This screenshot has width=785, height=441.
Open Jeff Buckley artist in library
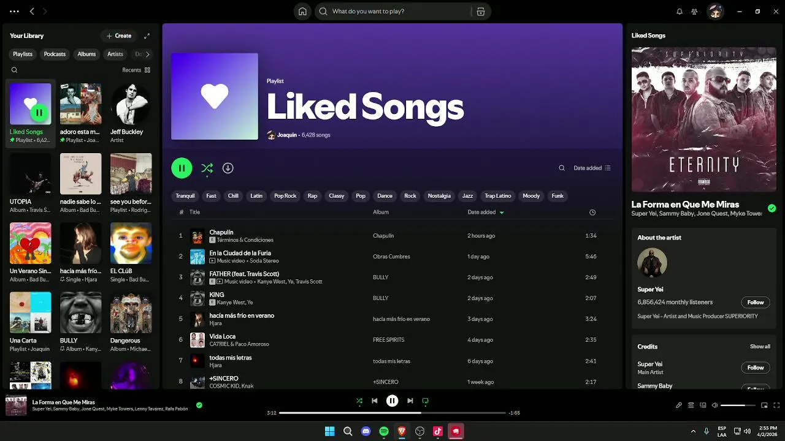[x=131, y=113]
